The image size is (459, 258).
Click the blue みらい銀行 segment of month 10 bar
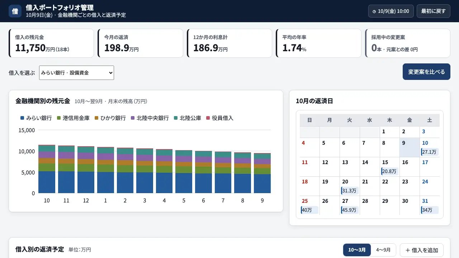[47, 182]
